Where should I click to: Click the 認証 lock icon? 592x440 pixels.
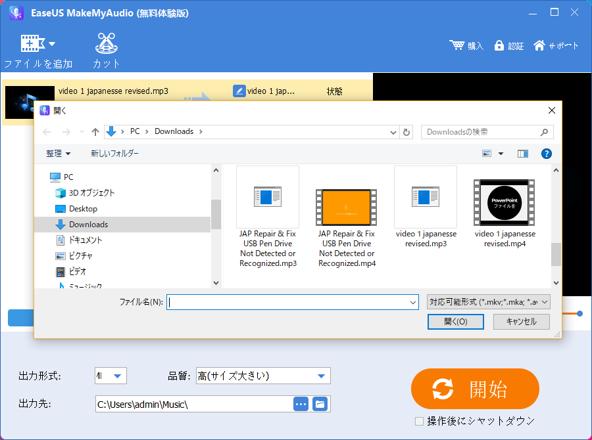tap(499, 45)
